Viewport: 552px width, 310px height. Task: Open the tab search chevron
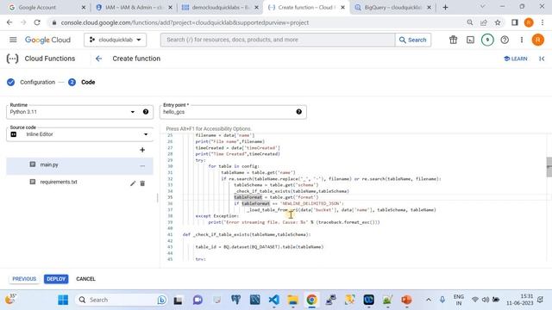pyautogui.click(x=482, y=7)
